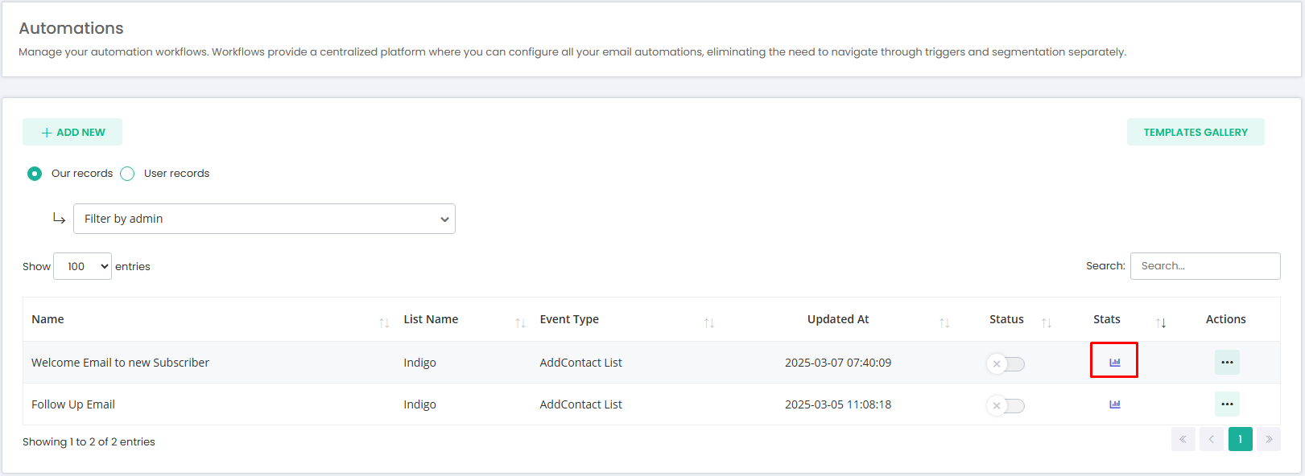The image size is (1305, 476).
Task: Select page 1 in pagination
Action: coord(1241,439)
